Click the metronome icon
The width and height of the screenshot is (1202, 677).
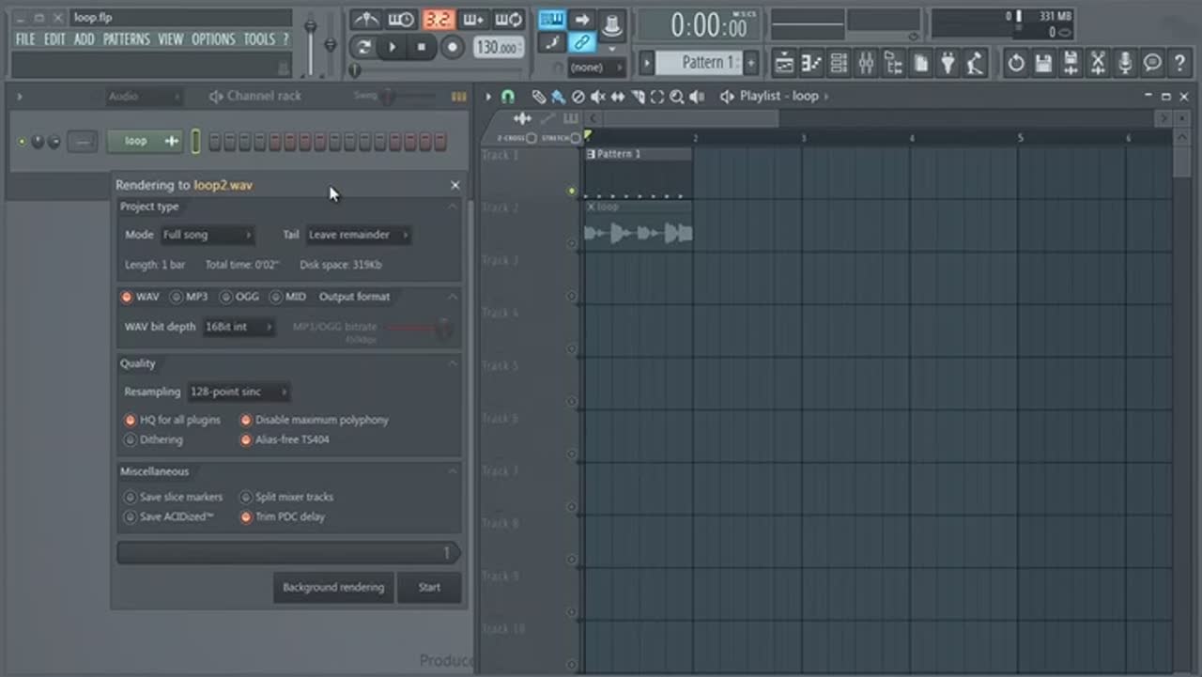(367, 20)
